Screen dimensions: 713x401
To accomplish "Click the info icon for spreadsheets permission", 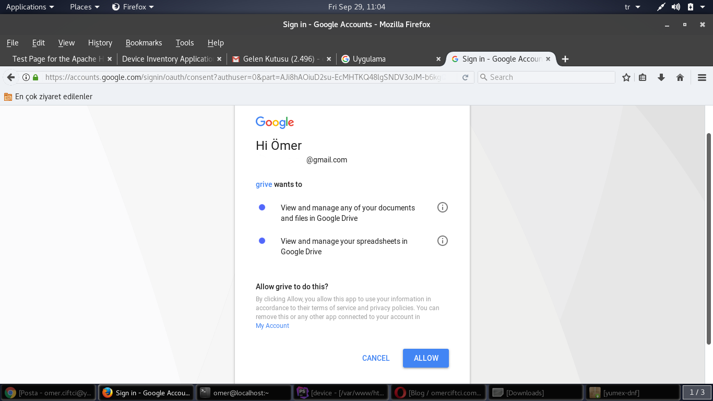I will click(x=442, y=241).
